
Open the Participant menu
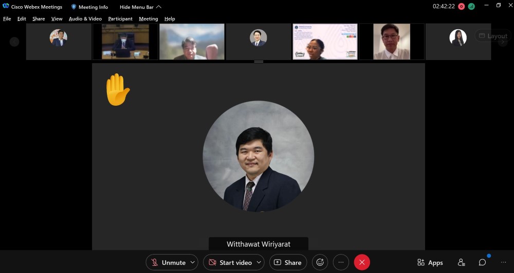(x=120, y=19)
